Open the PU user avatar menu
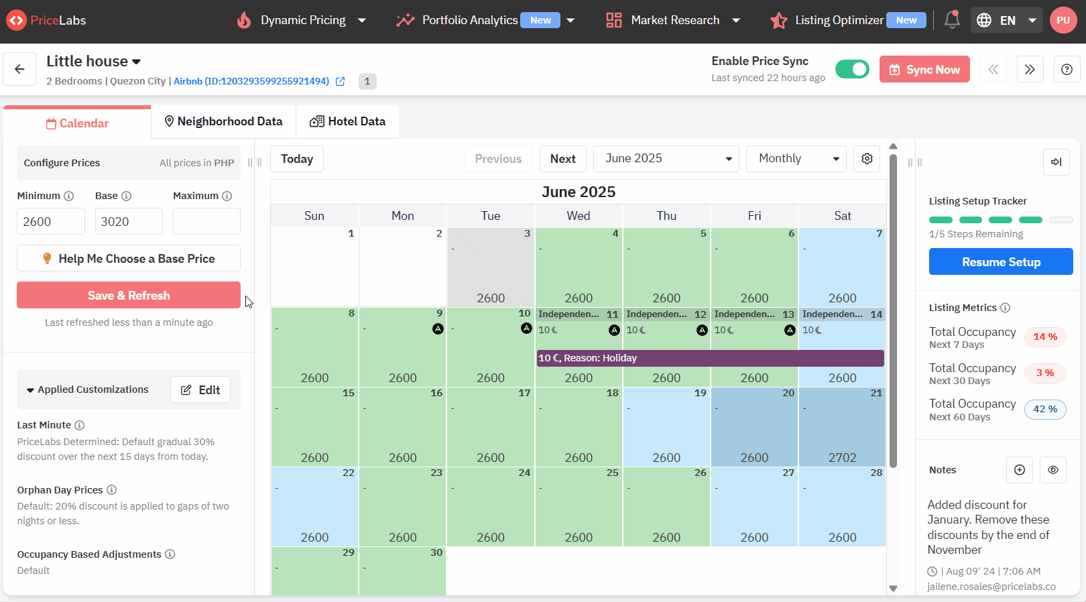The height and width of the screenshot is (602, 1086). tap(1063, 20)
